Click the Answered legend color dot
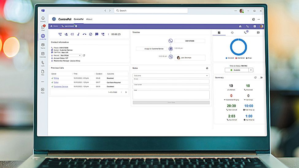Image resolution: width=299 pixels, height=168 pixels. coord(226,58)
